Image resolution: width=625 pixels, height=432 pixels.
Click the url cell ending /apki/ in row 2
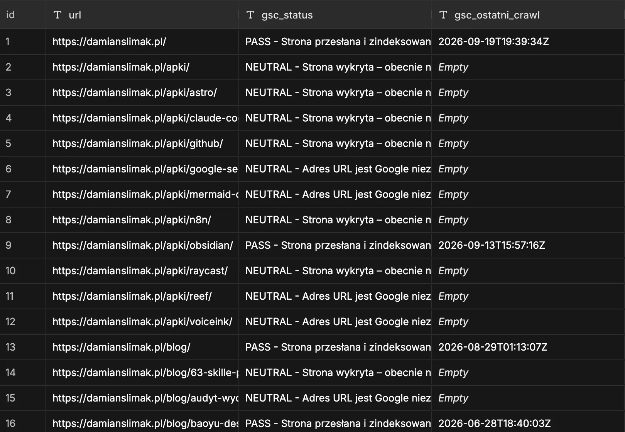pos(142,67)
